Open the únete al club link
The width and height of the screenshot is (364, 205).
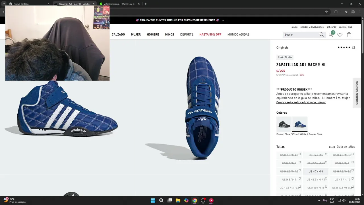click(x=346, y=27)
